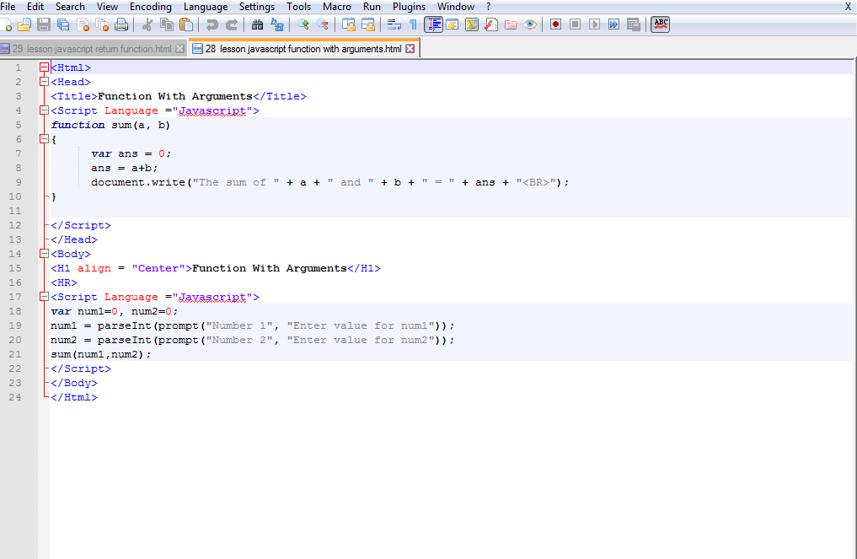857x559 pixels.
Task: Collapse the <Html> fold on line 1
Action: pyautogui.click(x=45, y=67)
